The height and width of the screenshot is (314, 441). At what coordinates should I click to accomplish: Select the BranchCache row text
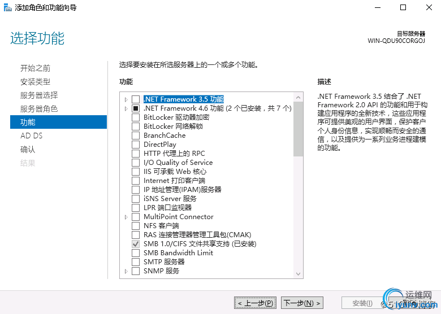pyautogui.click(x=165, y=136)
